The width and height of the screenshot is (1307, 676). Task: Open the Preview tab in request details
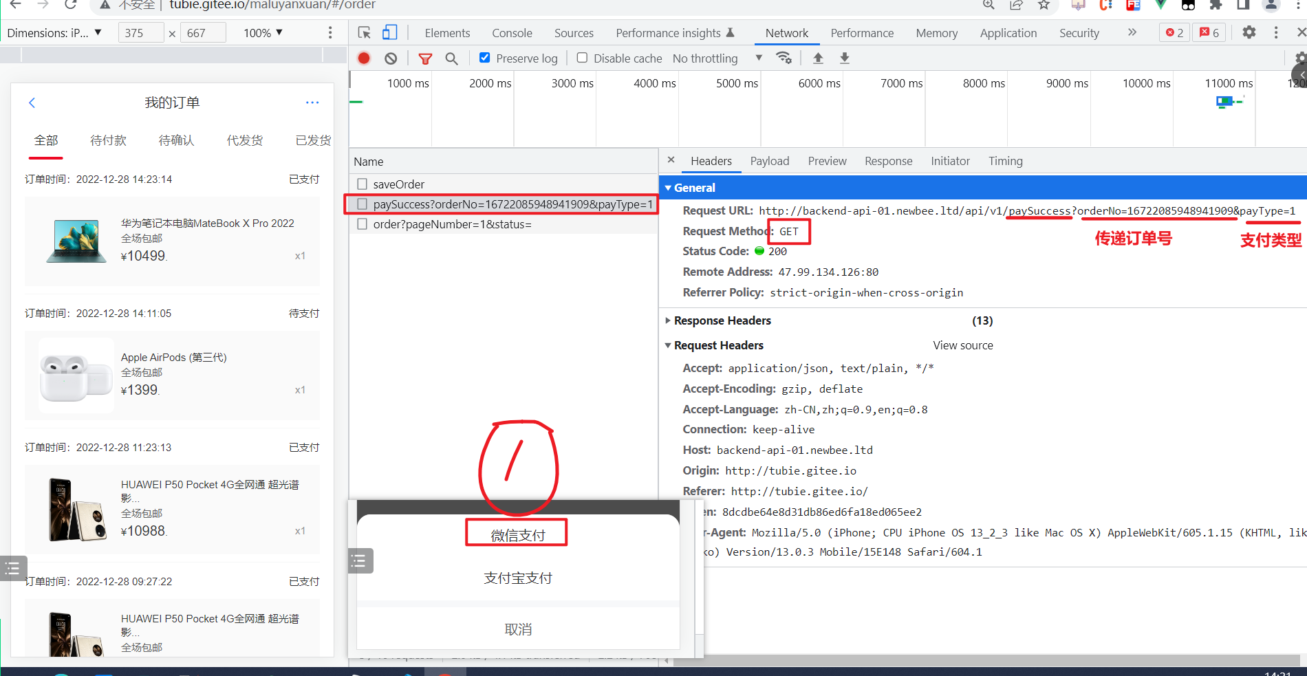(827, 161)
